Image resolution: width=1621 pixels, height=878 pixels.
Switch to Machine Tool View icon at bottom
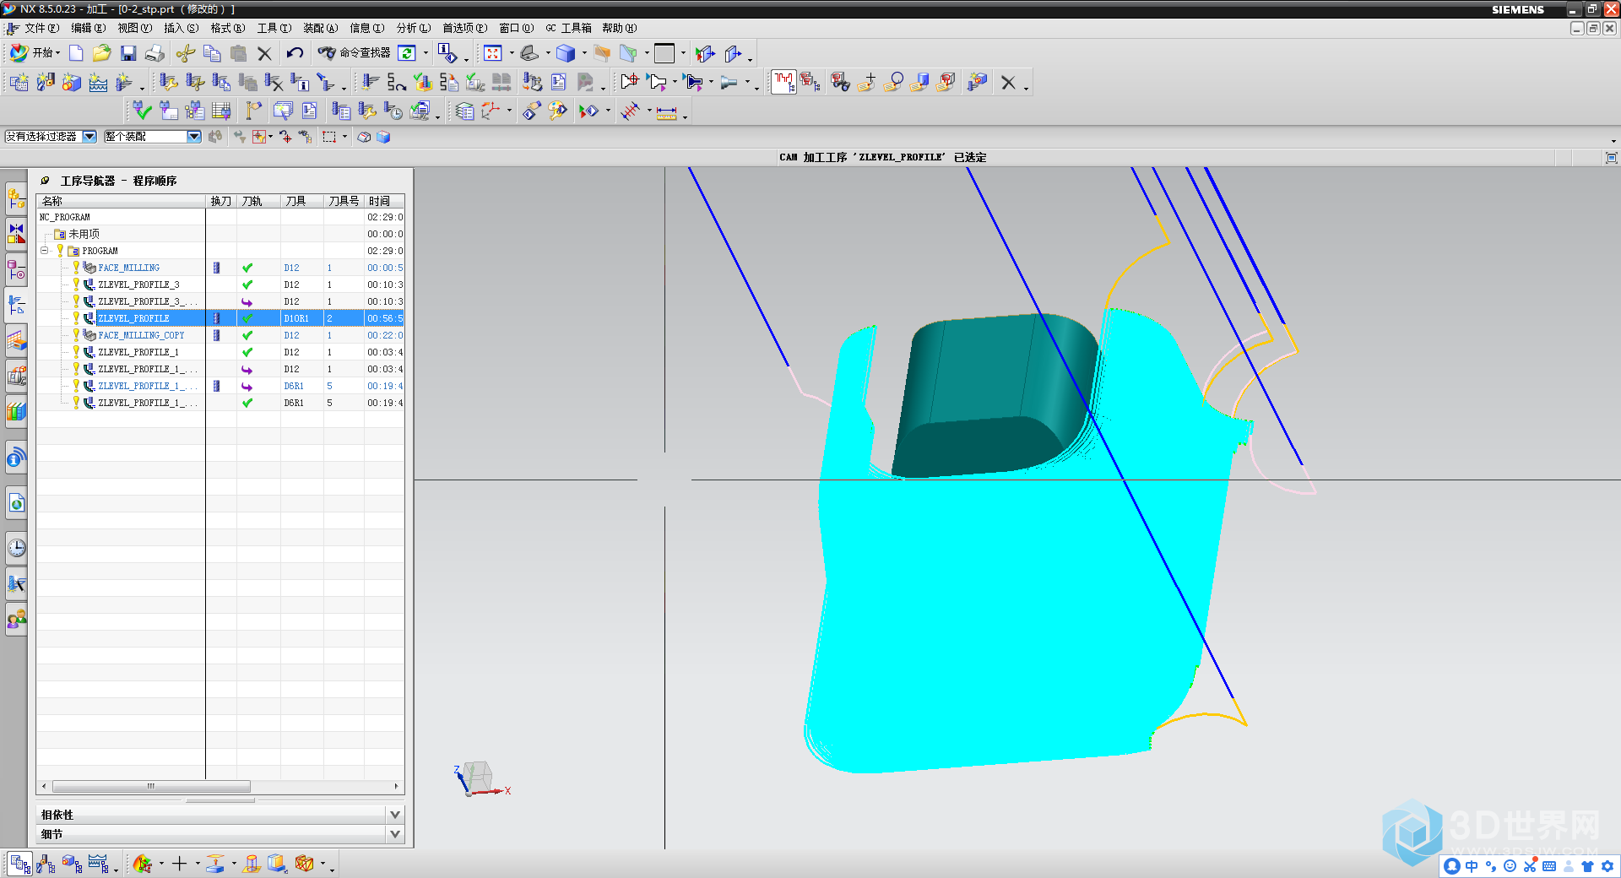pos(46,864)
